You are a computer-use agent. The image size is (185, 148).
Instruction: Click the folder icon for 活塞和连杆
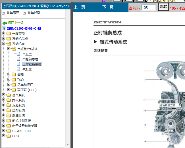click(x=14, y=85)
